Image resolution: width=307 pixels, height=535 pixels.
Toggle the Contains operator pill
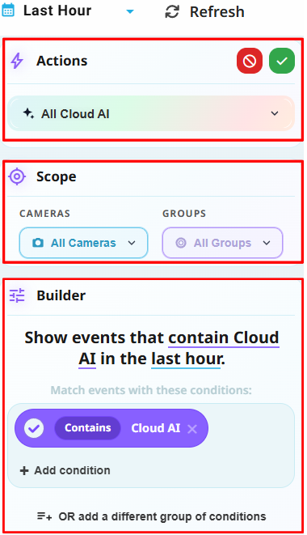tap(87, 428)
